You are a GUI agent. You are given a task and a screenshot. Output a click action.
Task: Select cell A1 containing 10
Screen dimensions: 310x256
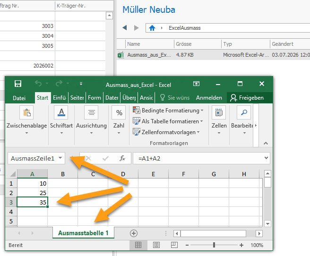pyautogui.click(x=33, y=184)
